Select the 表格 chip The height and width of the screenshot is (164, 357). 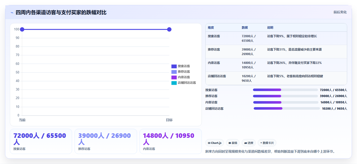[x=233, y=143]
